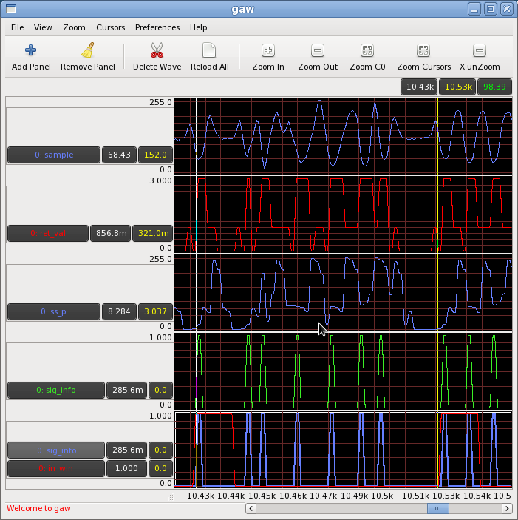The width and height of the screenshot is (518, 520).
Task: Click the Zoom Cursors toolbar icon
Action: [x=423, y=51]
